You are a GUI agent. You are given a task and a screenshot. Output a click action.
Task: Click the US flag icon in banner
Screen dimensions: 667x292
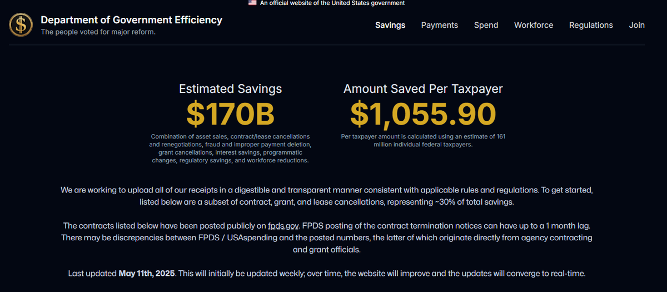tap(252, 3)
